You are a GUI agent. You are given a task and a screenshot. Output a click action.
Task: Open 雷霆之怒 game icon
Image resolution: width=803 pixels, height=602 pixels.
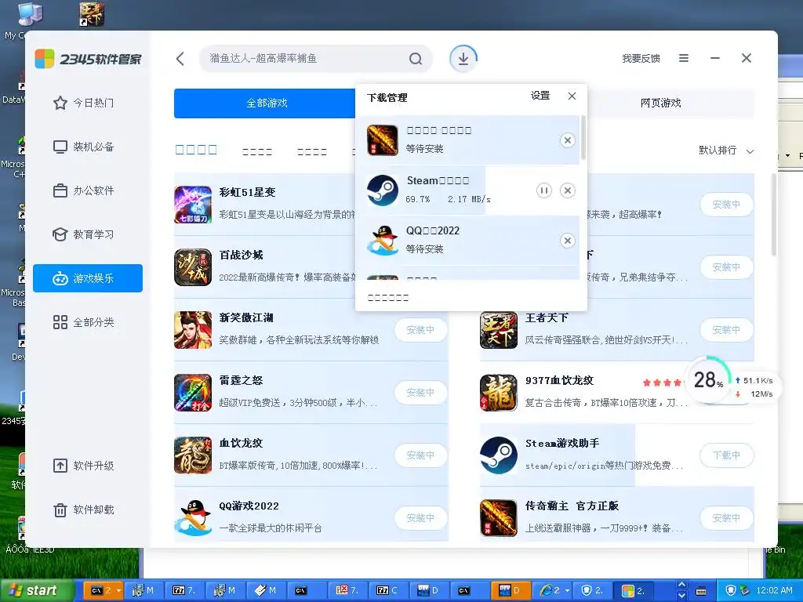[x=193, y=393]
